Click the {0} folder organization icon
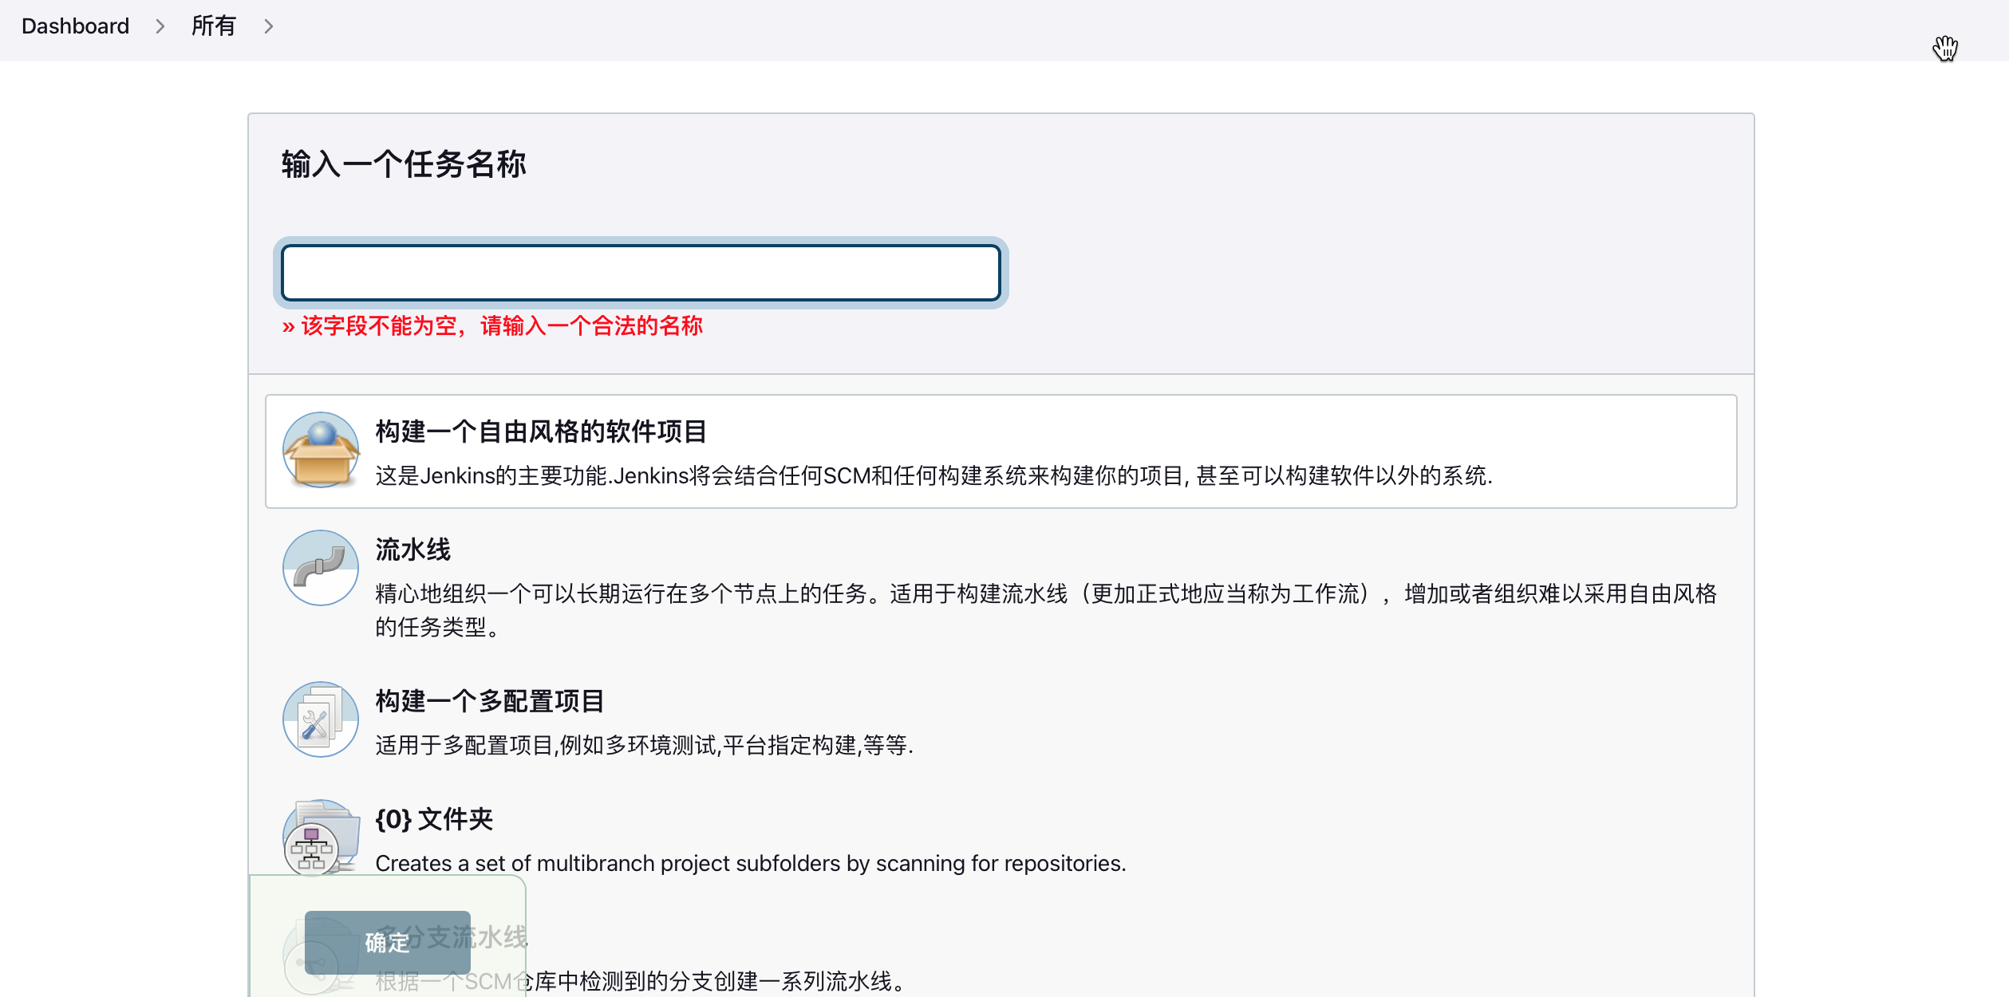 click(x=321, y=837)
